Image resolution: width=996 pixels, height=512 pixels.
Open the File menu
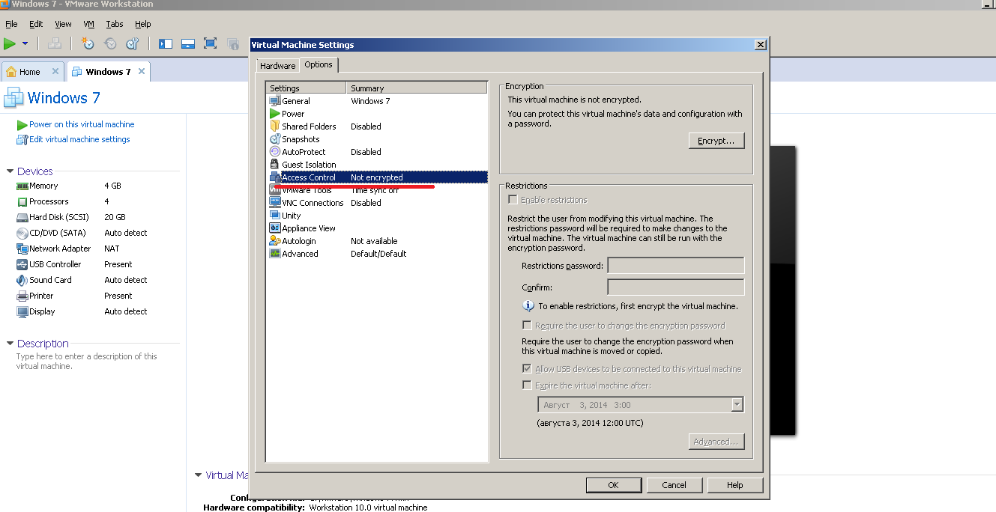[x=11, y=24]
